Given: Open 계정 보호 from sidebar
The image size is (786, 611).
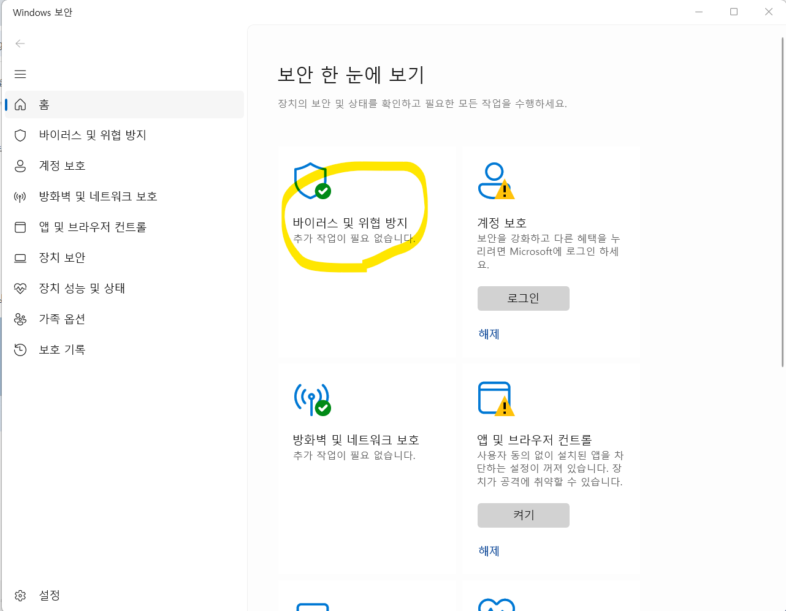Looking at the screenshot, I should 124,166.
